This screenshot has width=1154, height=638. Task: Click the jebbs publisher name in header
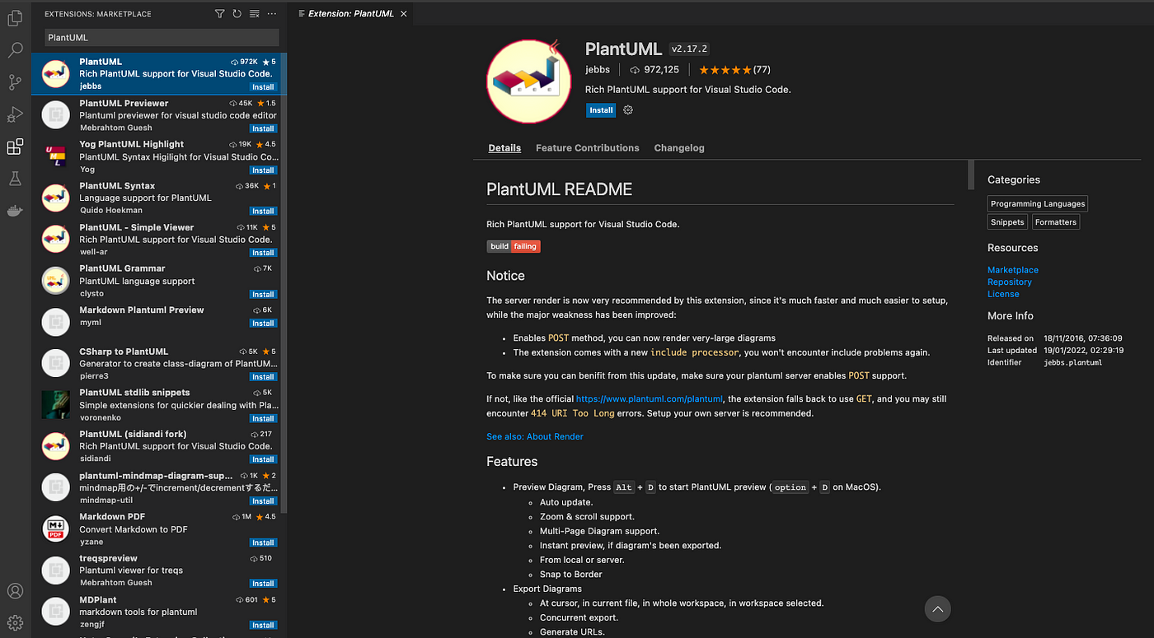tap(598, 70)
